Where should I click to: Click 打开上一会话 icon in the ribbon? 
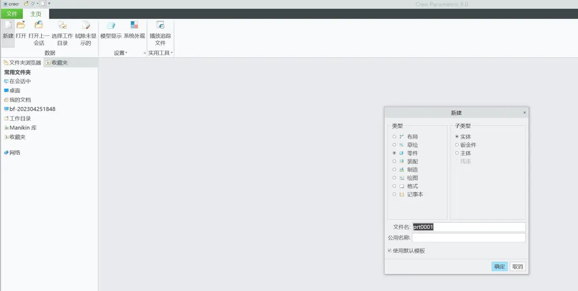point(39,25)
